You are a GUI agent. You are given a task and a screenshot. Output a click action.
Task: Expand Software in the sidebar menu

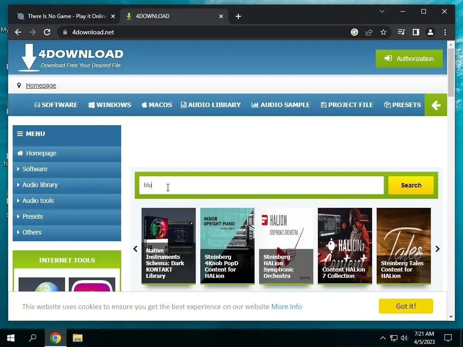pos(67,169)
